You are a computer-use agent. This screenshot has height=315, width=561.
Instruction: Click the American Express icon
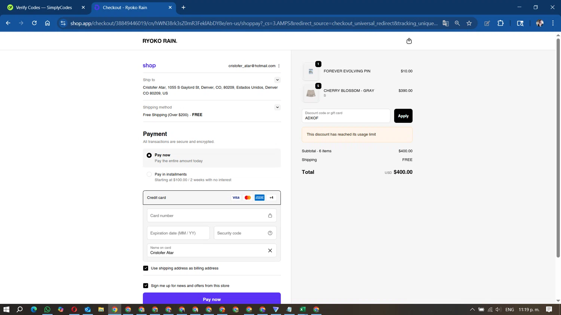point(260,197)
